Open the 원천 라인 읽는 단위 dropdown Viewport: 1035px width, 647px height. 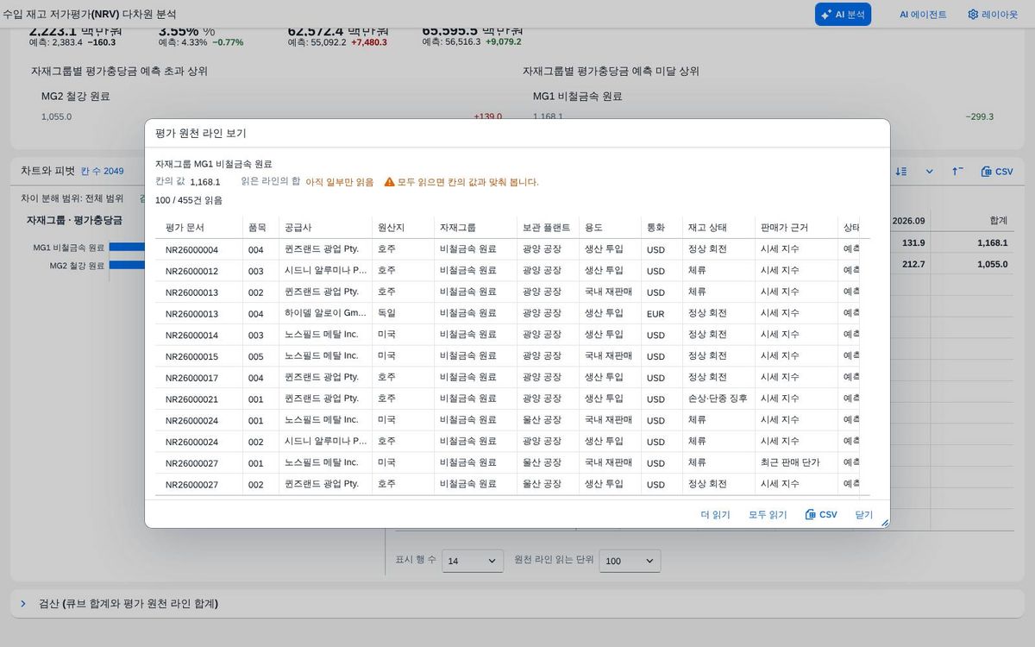pyautogui.click(x=630, y=561)
